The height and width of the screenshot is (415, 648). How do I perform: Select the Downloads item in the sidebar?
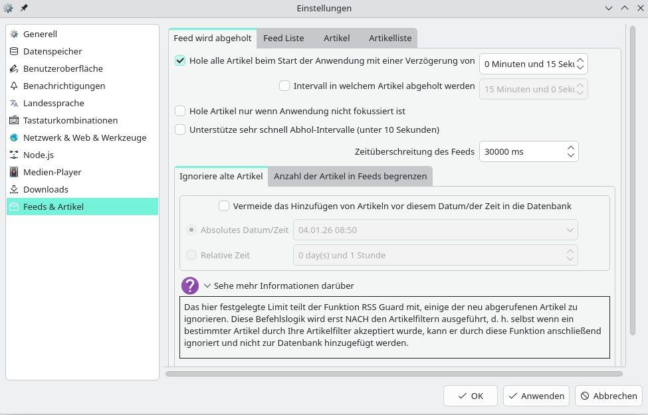tap(45, 189)
